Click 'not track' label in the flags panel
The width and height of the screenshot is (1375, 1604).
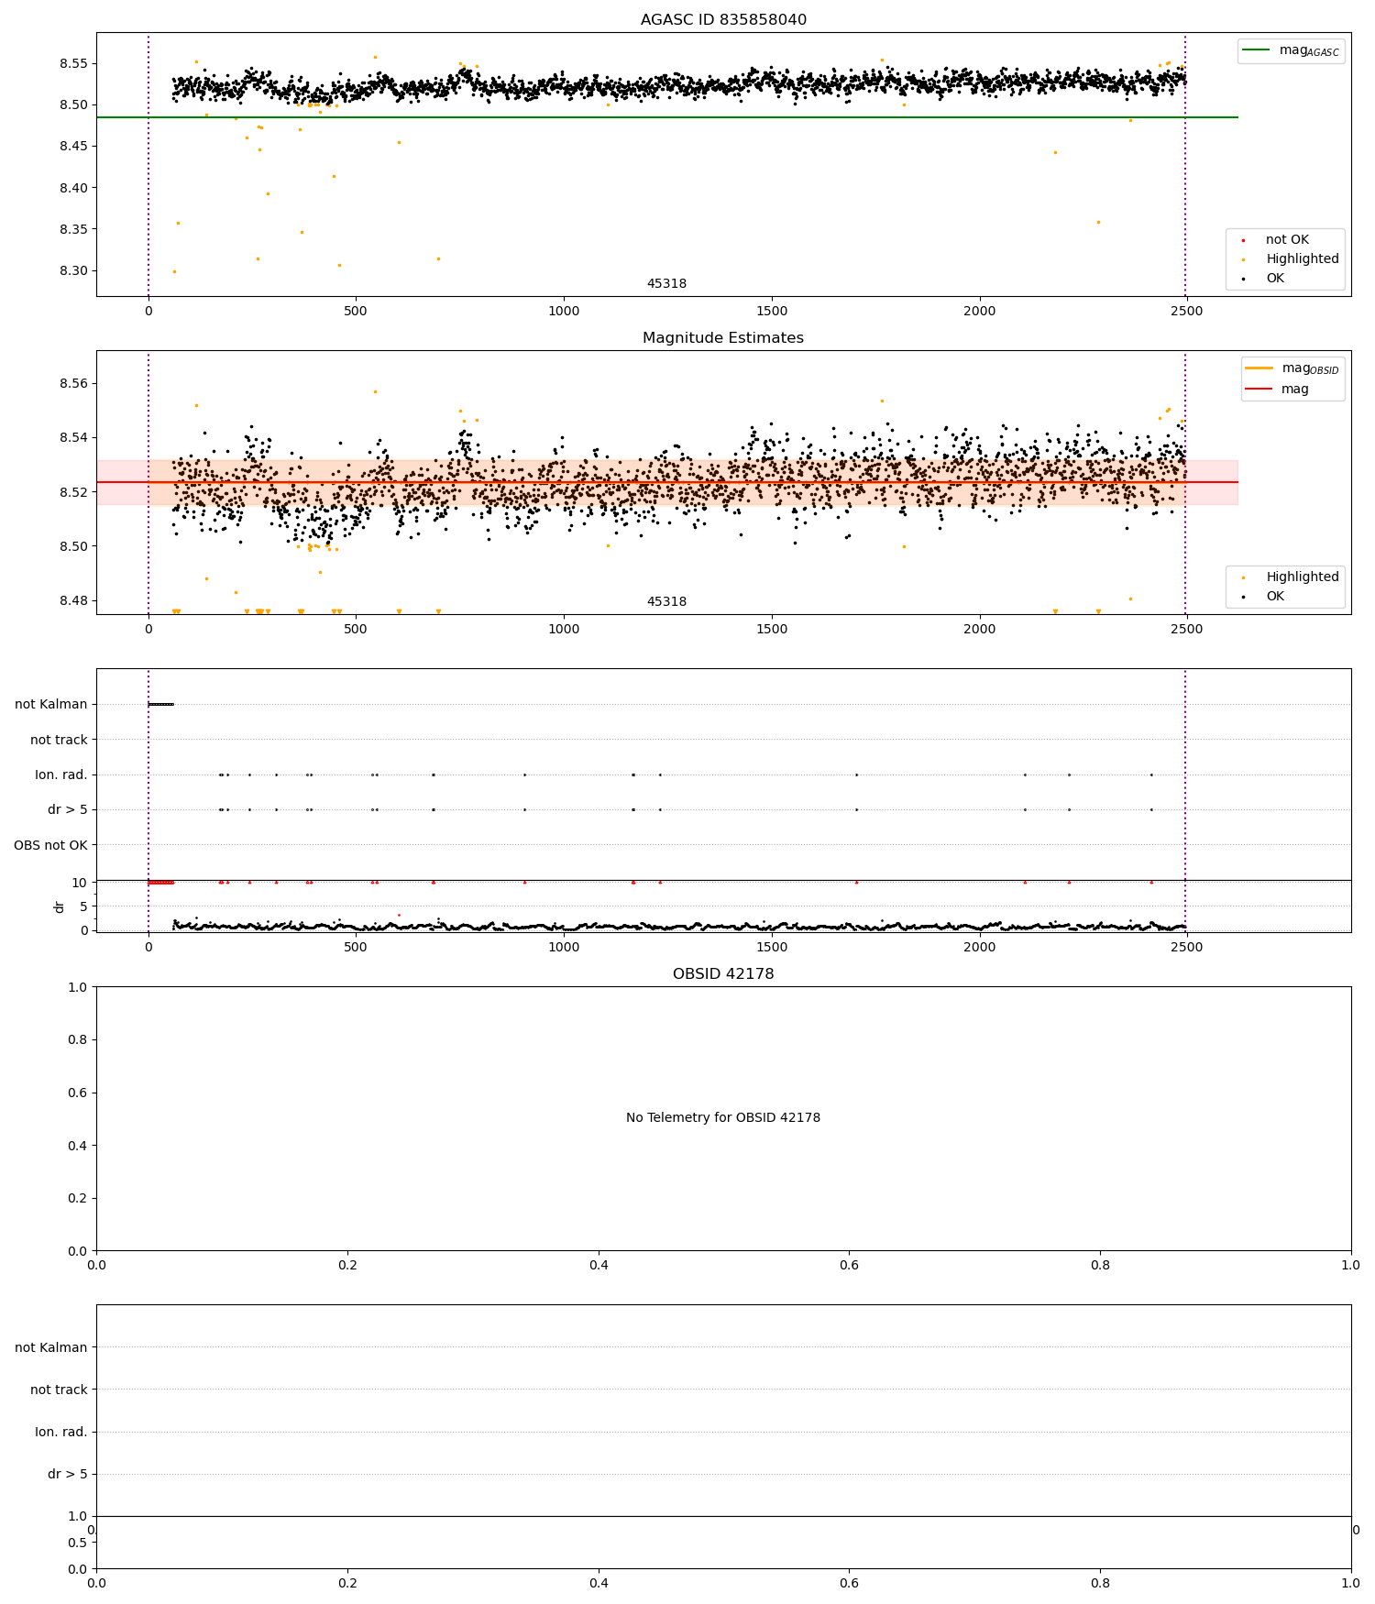coord(59,741)
